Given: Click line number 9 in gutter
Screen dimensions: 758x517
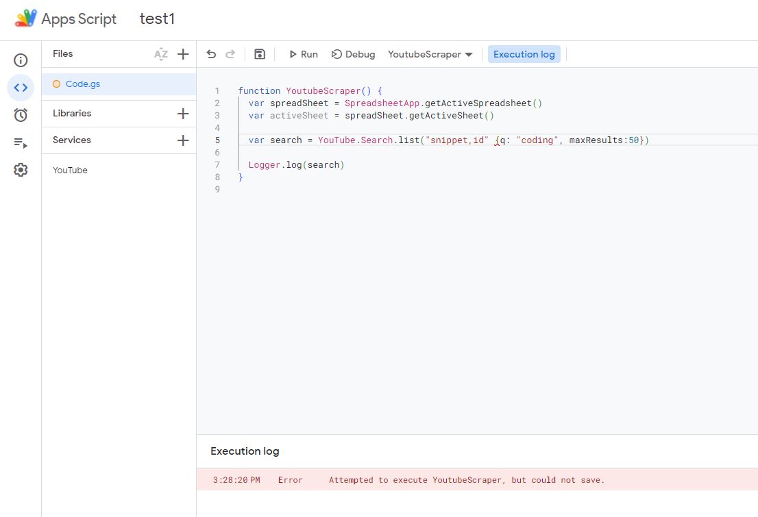Looking at the screenshot, I should (217, 190).
